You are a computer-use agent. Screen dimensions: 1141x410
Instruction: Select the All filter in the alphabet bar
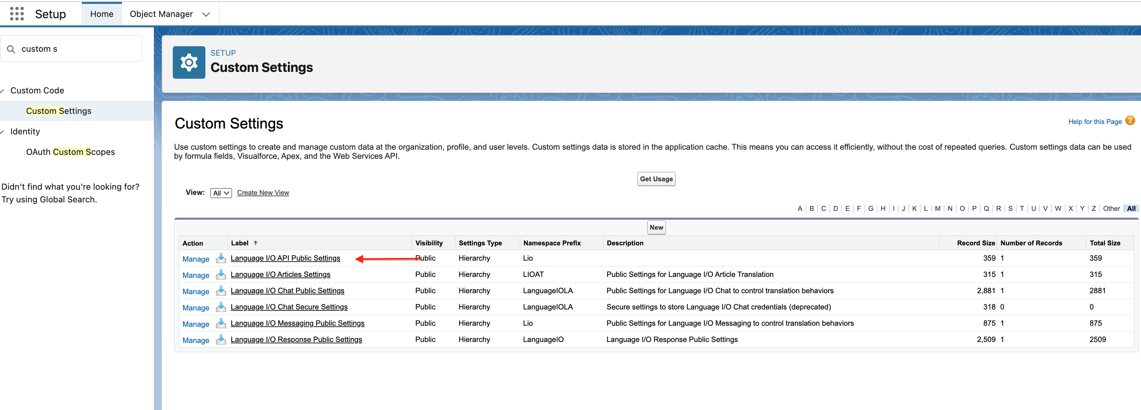click(x=1131, y=208)
